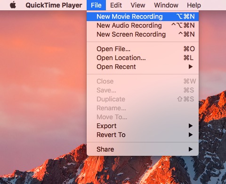Select New Audio Recording
This screenshot has width=226, height=184.
coord(143,25)
